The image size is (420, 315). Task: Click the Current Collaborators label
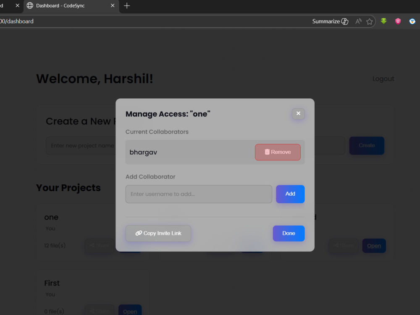coord(157,132)
